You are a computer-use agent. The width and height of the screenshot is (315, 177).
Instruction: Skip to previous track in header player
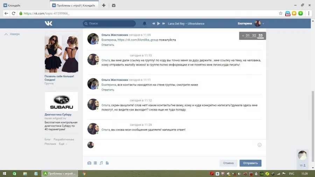154,23
